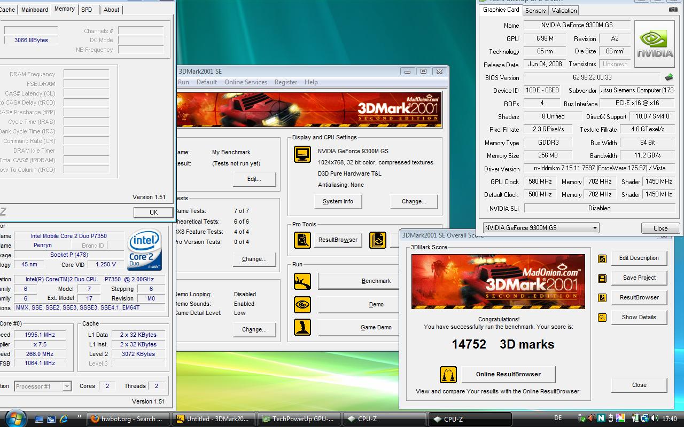Click the Game Demo joystick icon
The width and height of the screenshot is (684, 427).
(x=302, y=327)
